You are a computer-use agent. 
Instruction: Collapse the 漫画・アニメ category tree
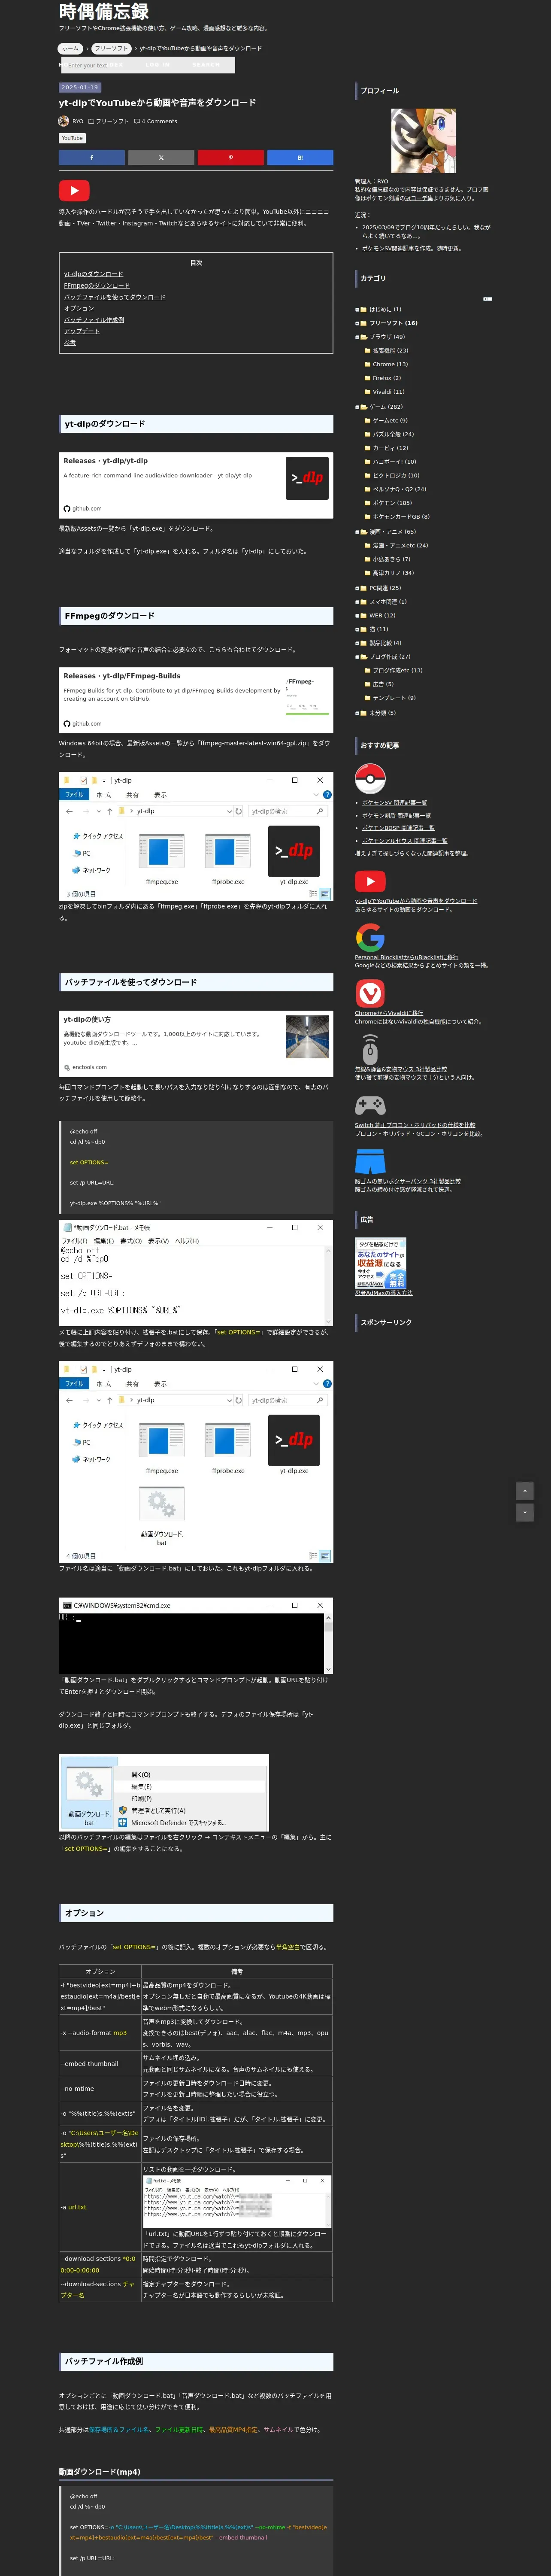coord(357,532)
